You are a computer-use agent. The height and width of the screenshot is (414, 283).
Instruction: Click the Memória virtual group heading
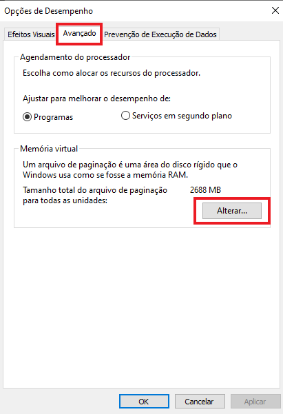(x=49, y=149)
